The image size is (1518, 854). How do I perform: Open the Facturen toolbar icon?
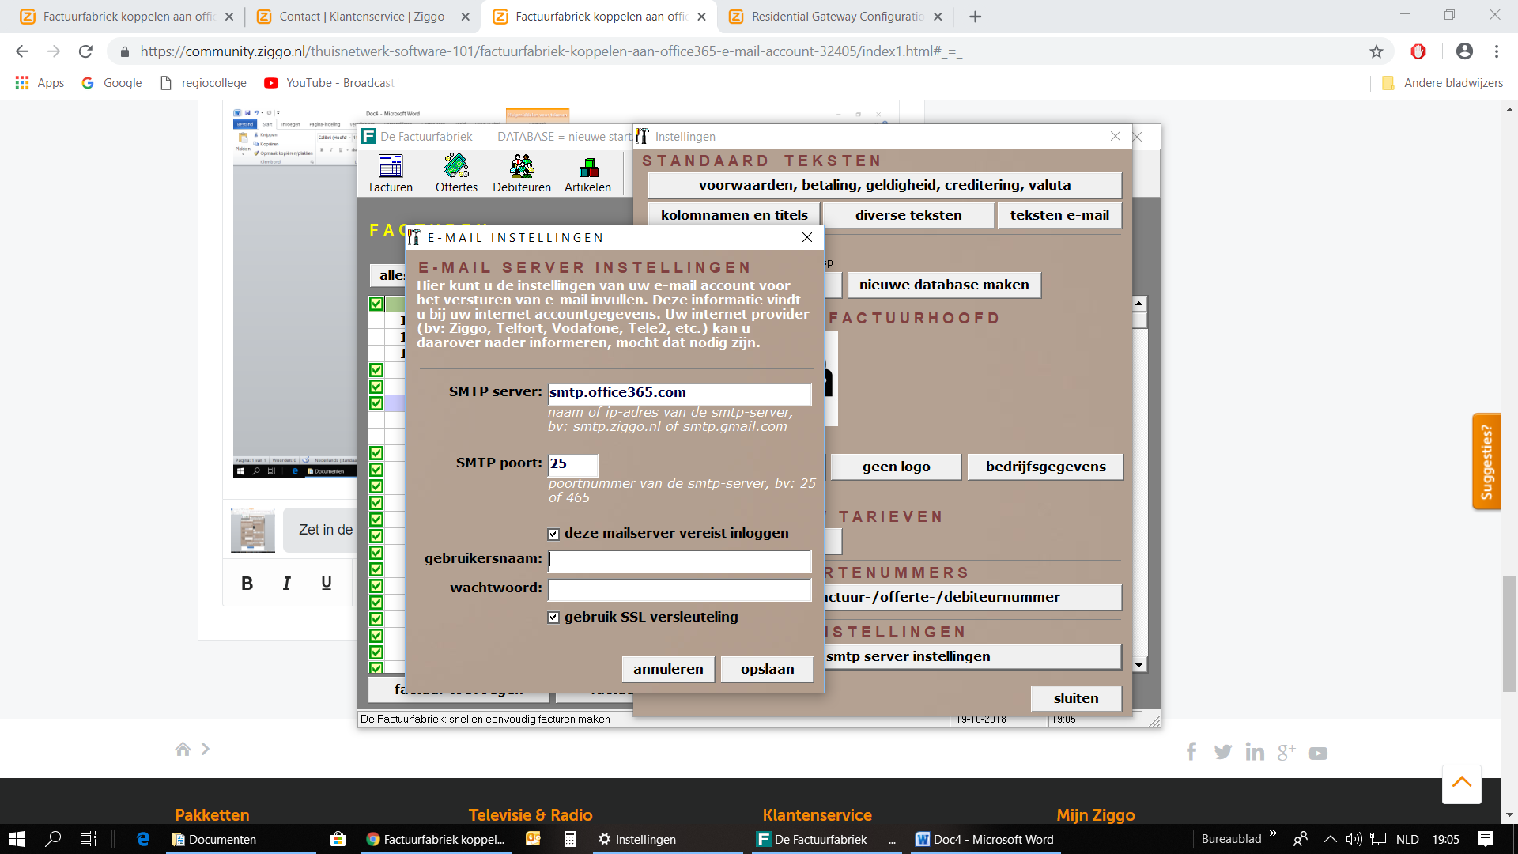391,173
